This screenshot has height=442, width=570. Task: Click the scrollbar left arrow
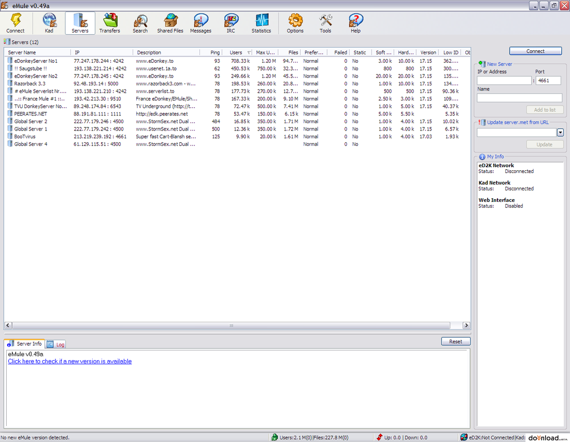[8, 326]
